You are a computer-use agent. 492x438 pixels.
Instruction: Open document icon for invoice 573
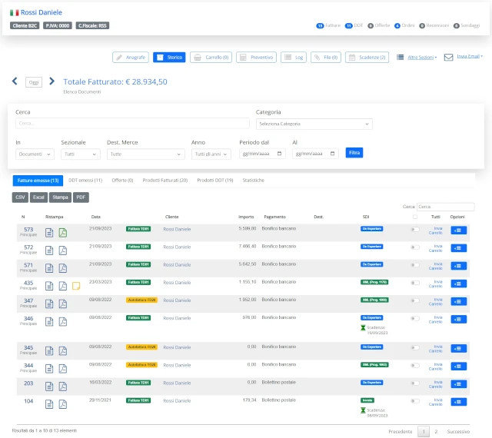pyautogui.click(x=49, y=233)
